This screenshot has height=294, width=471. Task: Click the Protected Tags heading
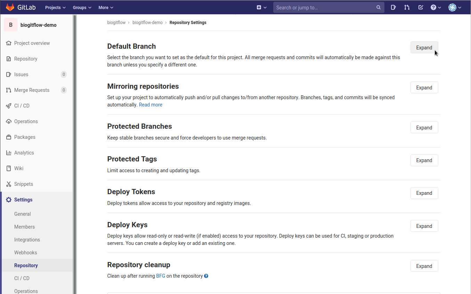coord(132,159)
